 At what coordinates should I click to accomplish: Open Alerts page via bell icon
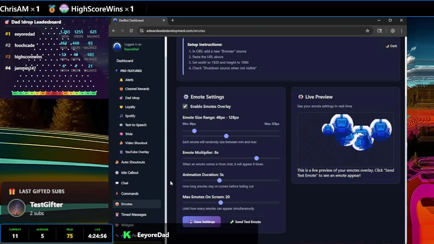pyautogui.click(x=121, y=80)
